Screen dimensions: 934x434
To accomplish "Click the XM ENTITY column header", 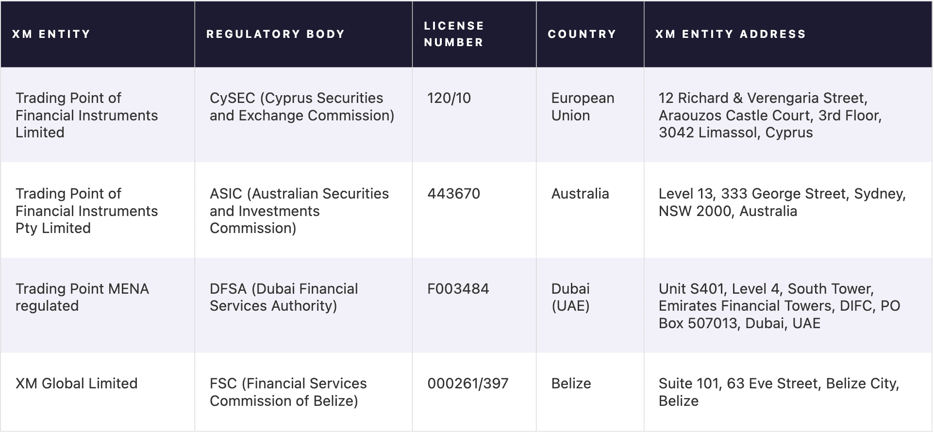I will click(51, 34).
